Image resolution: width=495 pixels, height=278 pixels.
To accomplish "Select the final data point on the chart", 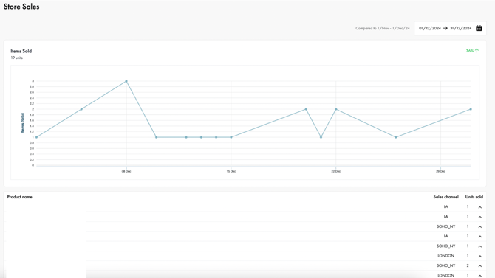I will tap(471, 109).
